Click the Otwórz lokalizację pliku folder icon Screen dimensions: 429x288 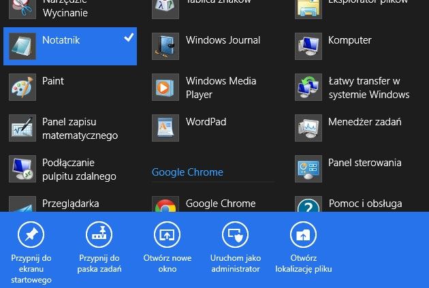[x=304, y=235]
